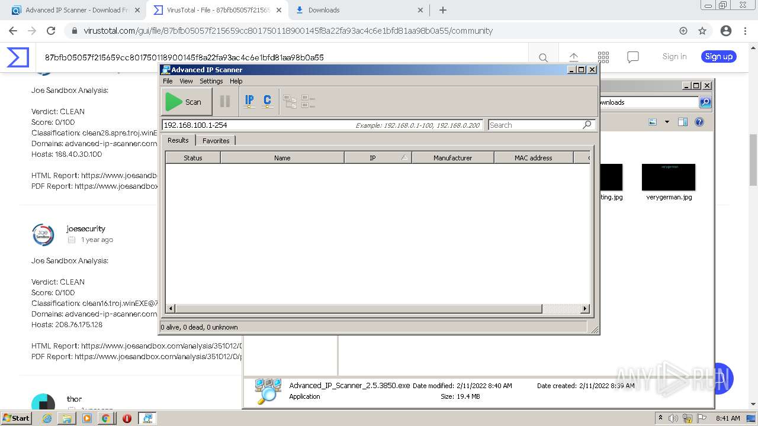
Task: Click the Explorer search button icon
Action: 705,102
